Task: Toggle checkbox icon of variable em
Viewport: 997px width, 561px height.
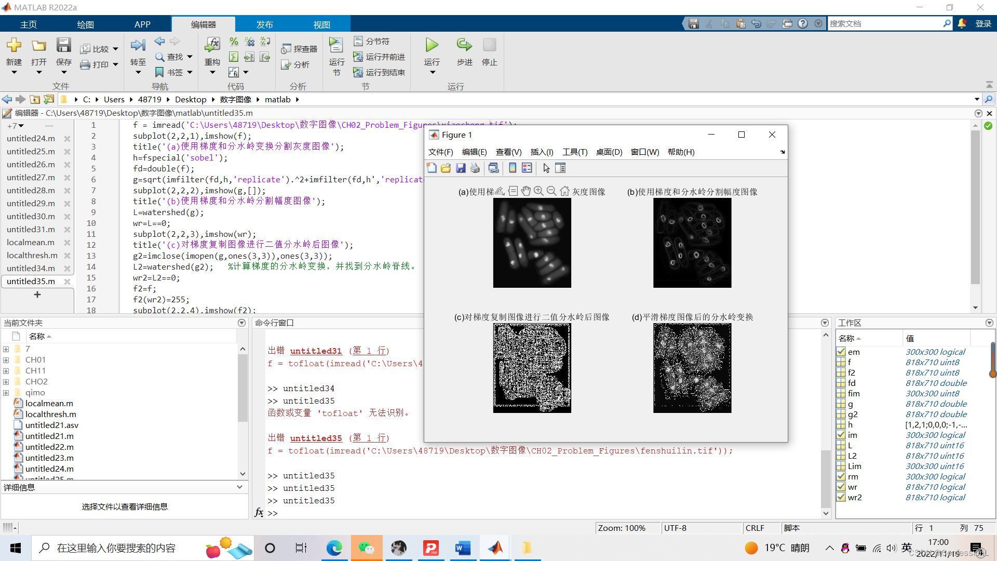Action: (x=841, y=352)
